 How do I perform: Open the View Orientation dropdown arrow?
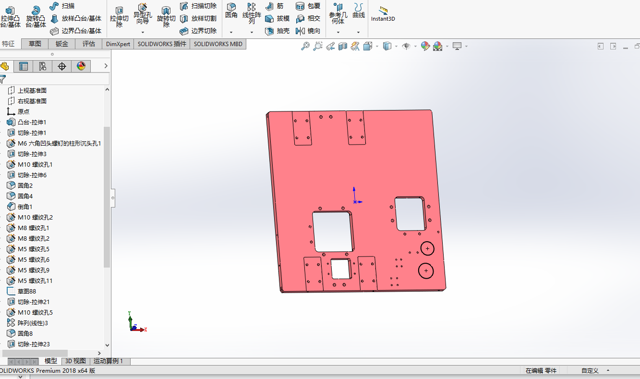click(x=376, y=47)
